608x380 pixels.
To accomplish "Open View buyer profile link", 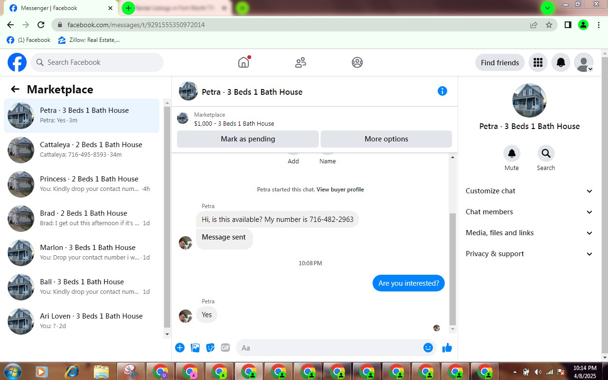I will 340,190.
